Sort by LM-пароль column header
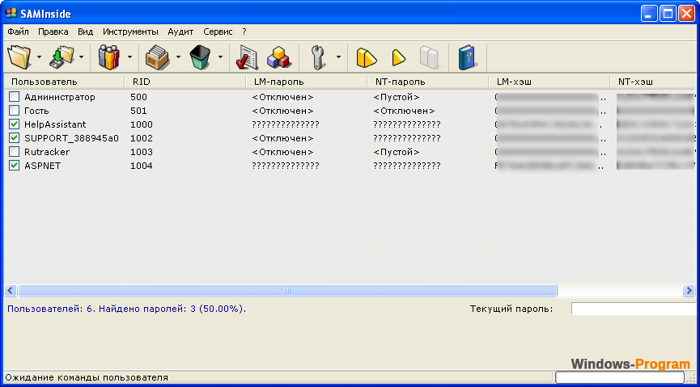 point(307,82)
